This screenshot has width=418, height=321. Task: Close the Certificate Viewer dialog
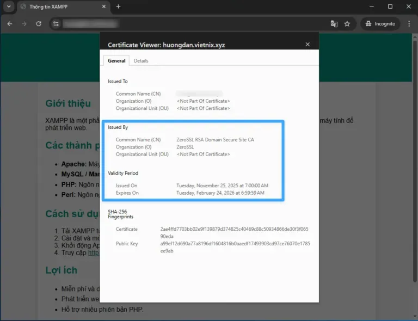pos(308,45)
